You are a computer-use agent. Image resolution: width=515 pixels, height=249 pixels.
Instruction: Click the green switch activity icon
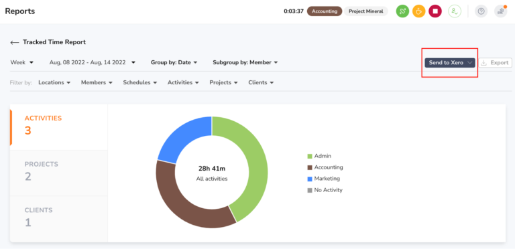click(402, 11)
